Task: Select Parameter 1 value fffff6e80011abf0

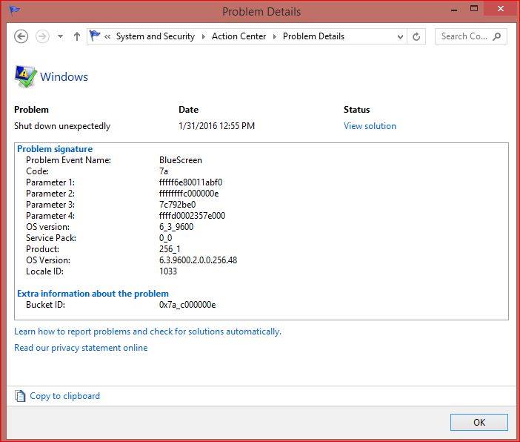Action: tap(190, 182)
